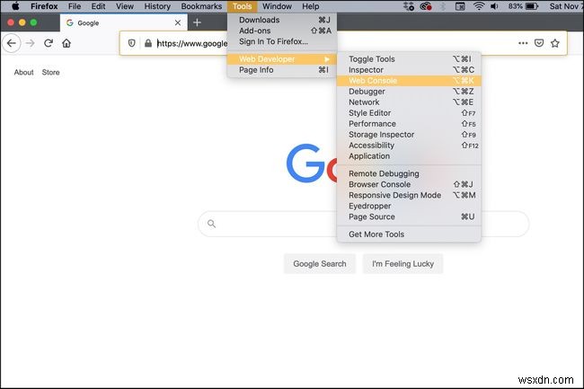
Task: Choose Page Info menu item
Action: (x=282, y=69)
